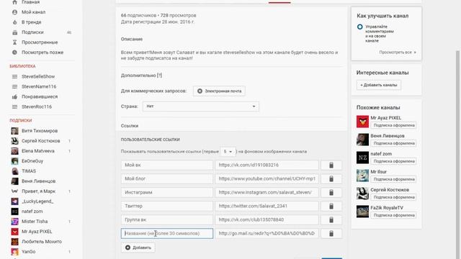Viewport: 461px width, 259px height.
Task: Click natef zom avatar in similar channels
Action: [362, 158]
